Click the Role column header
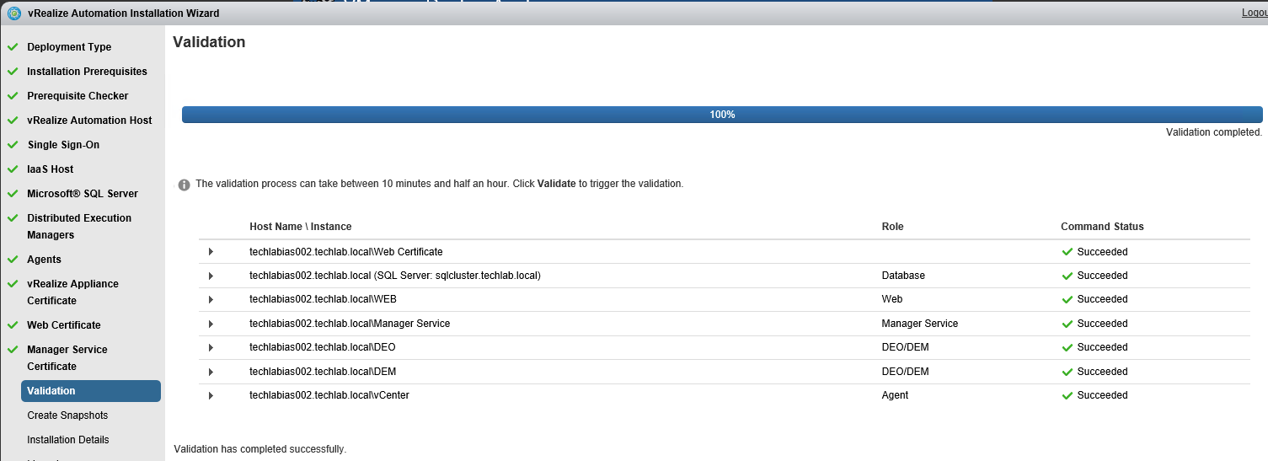 coord(892,227)
